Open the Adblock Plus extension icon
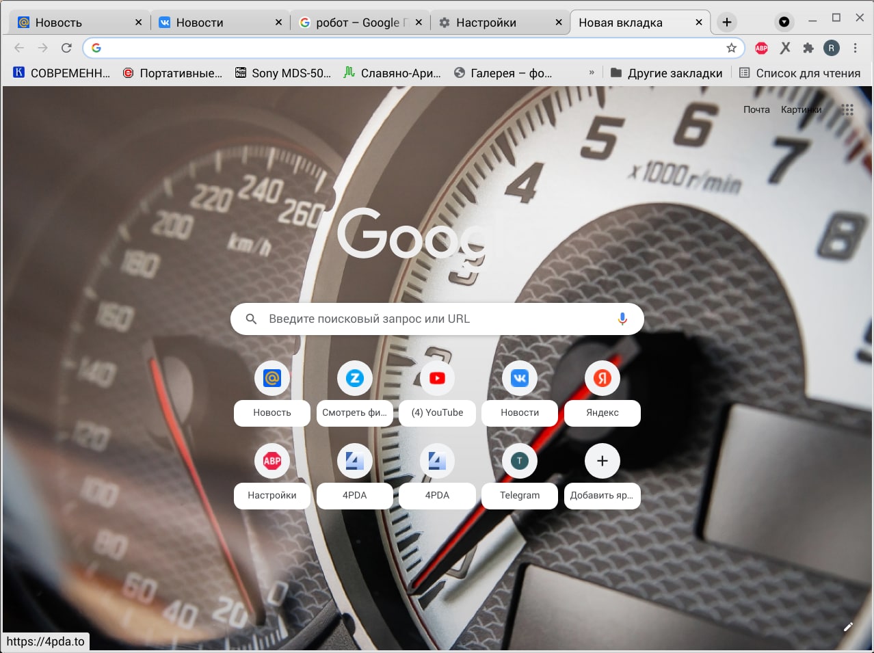Image resolution: width=874 pixels, height=653 pixels. (x=761, y=48)
